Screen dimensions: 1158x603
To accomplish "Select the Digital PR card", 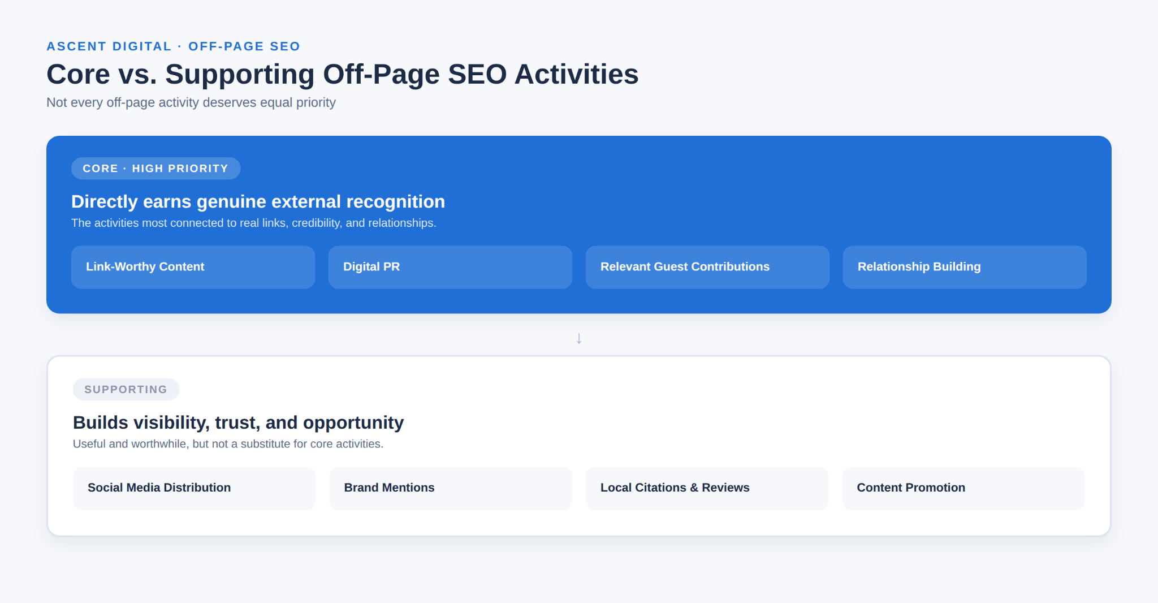I will pos(450,267).
